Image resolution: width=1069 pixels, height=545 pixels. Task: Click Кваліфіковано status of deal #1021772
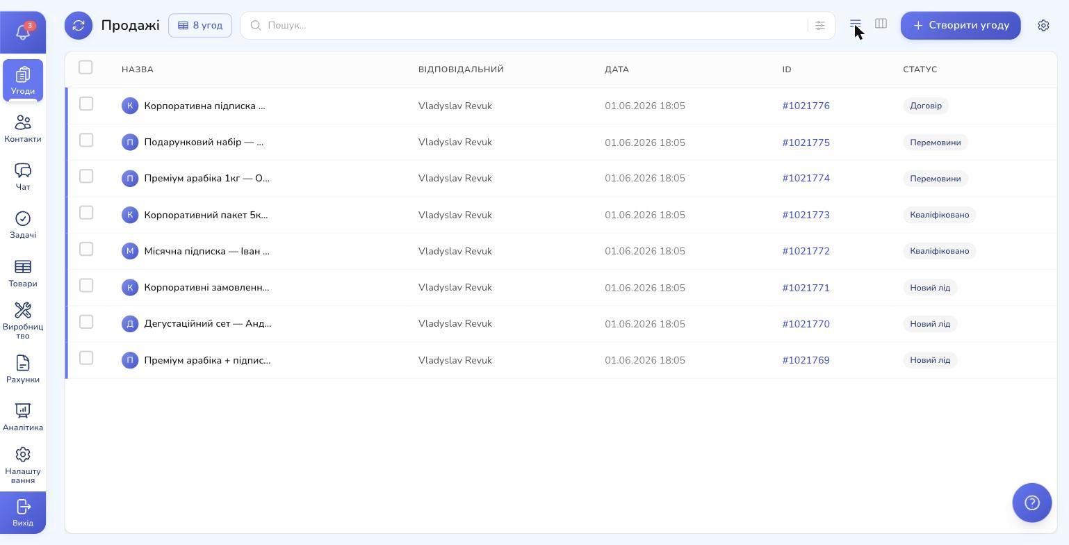[940, 251]
